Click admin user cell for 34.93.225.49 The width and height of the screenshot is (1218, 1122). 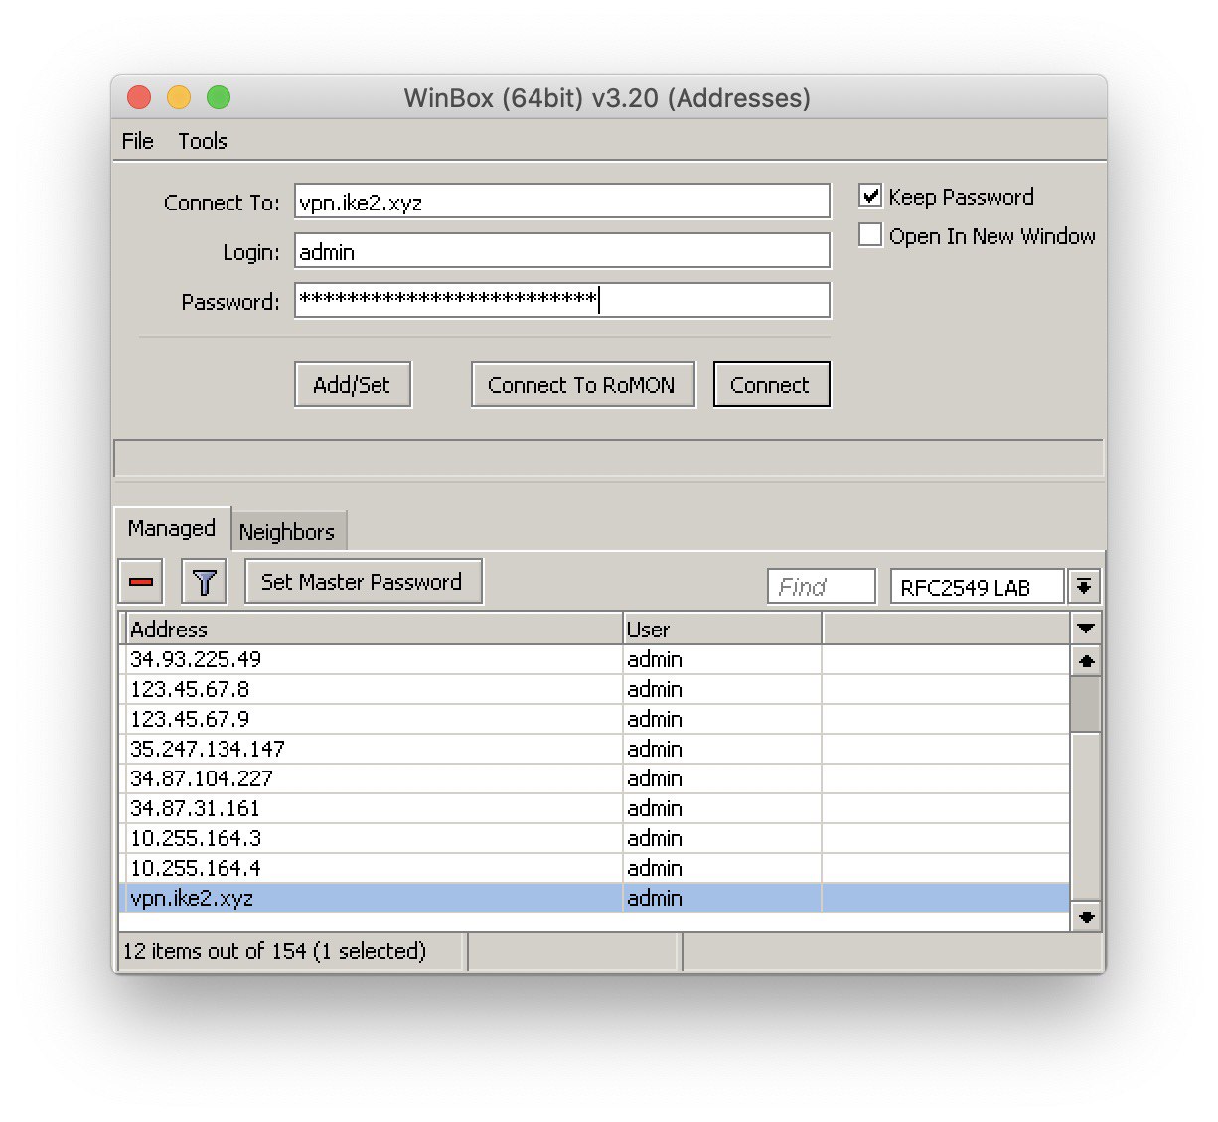[722, 659]
